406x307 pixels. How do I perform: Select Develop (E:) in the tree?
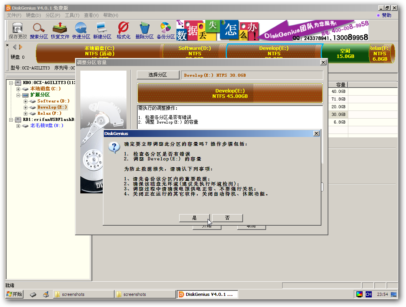pos(52,107)
